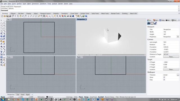This screenshot has width=180, height=101.
Task: Click the Windows Start button
Action: pos(3,99)
